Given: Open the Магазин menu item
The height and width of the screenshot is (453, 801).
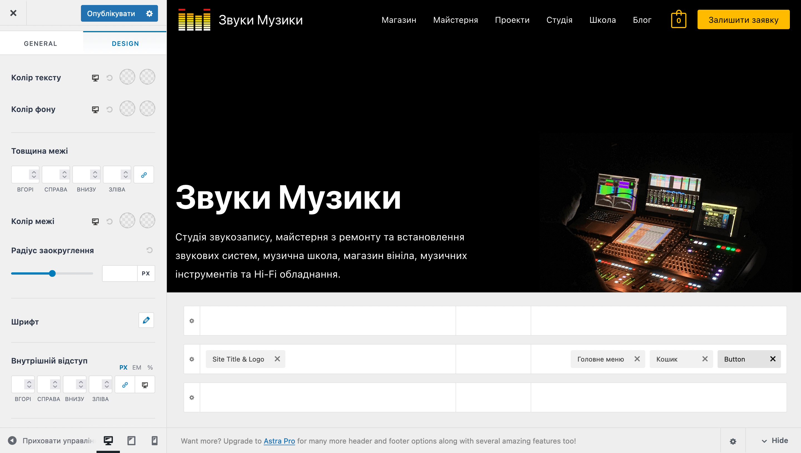Looking at the screenshot, I should pyautogui.click(x=399, y=20).
